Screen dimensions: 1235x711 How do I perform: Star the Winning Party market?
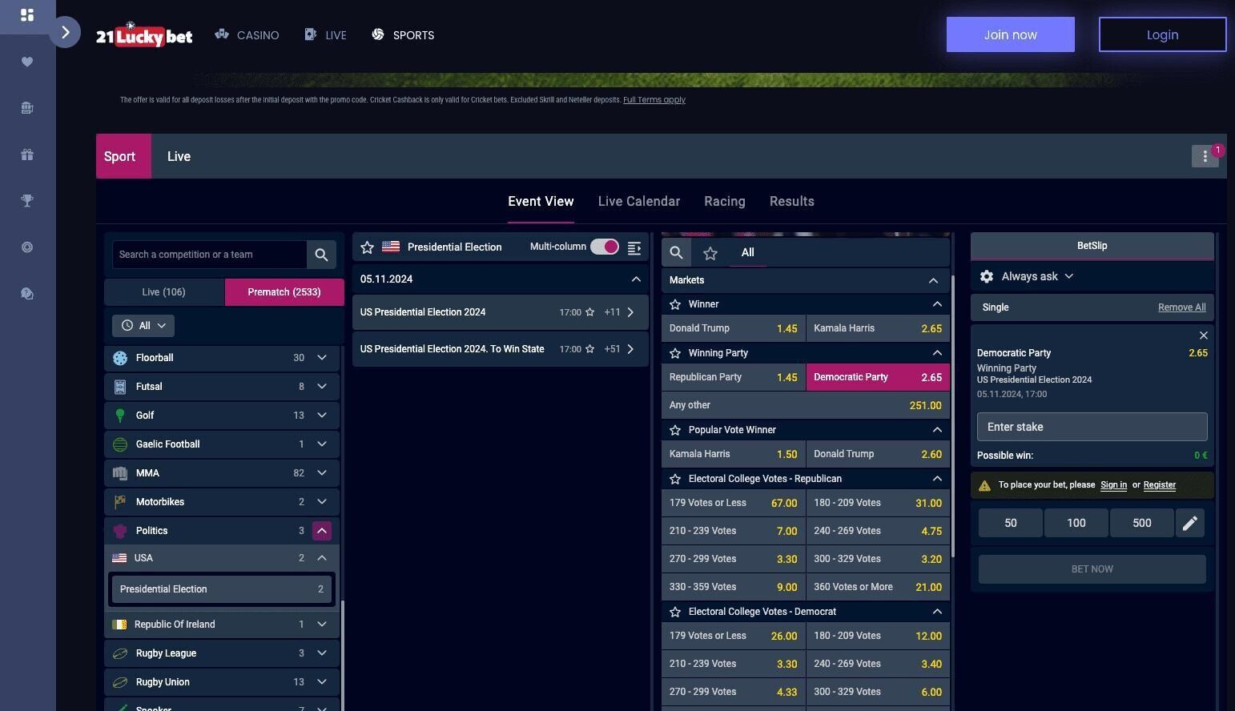click(675, 353)
